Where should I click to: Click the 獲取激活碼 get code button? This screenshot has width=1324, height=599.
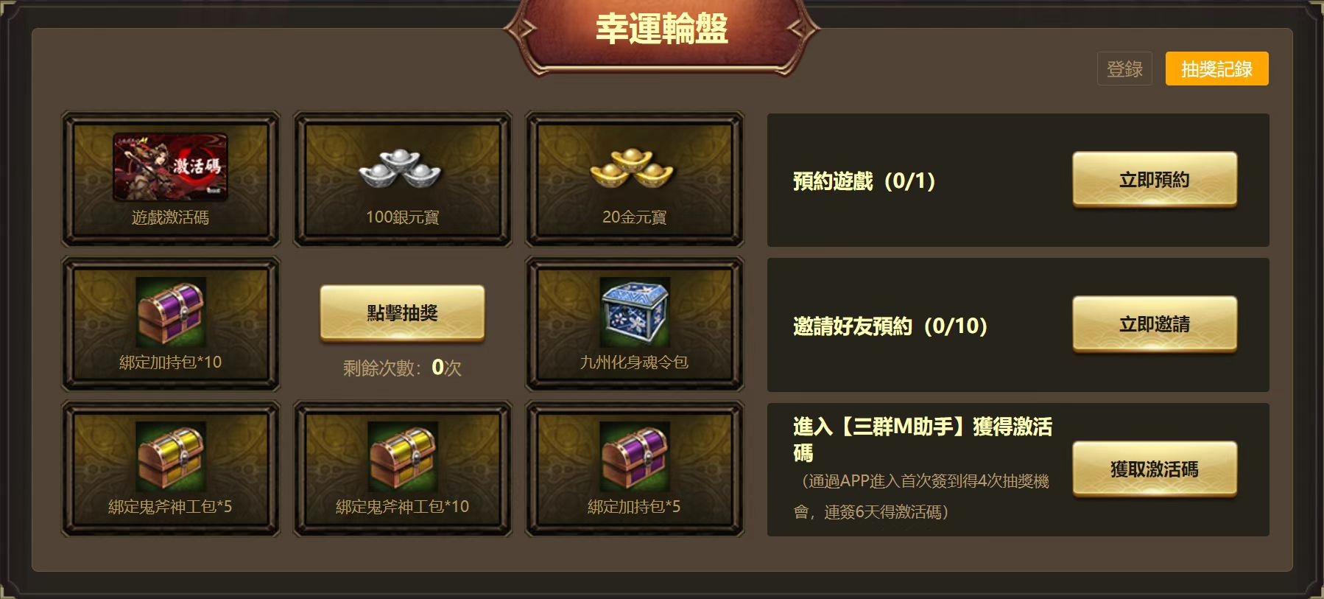[x=1155, y=469]
